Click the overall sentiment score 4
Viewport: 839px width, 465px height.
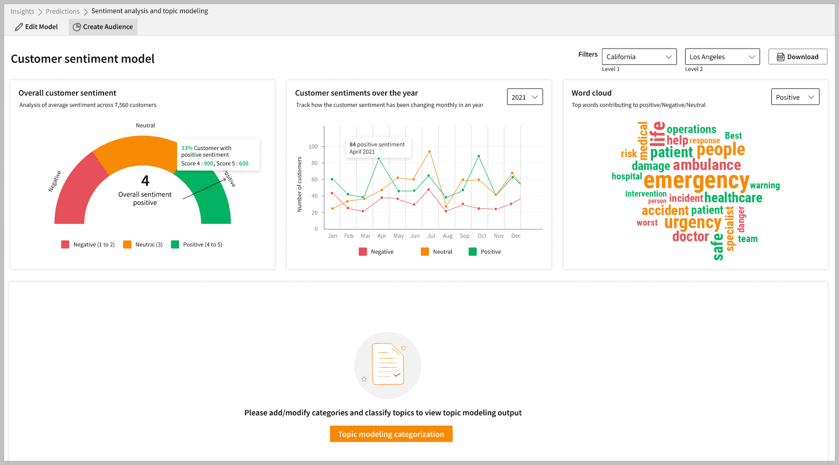tap(145, 181)
